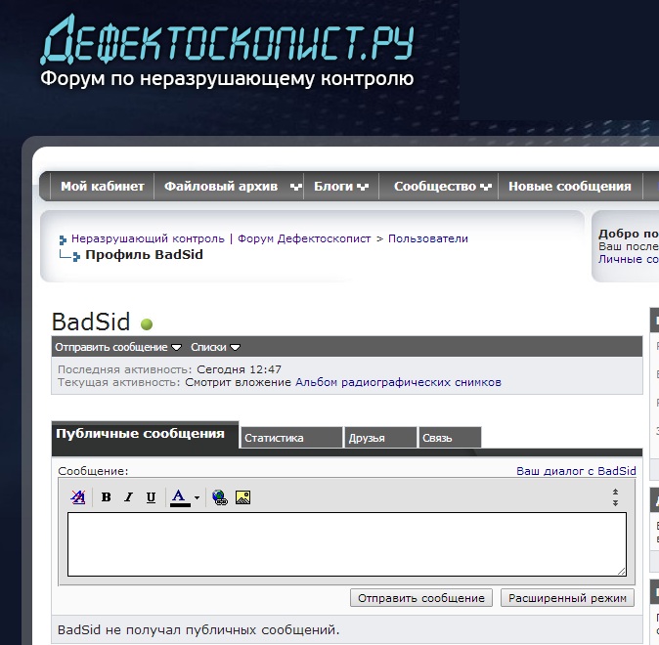Image resolution: width=659 pixels, height=645 pixels.
Task: Apply the text color A icon
Action: pos(180,497)
